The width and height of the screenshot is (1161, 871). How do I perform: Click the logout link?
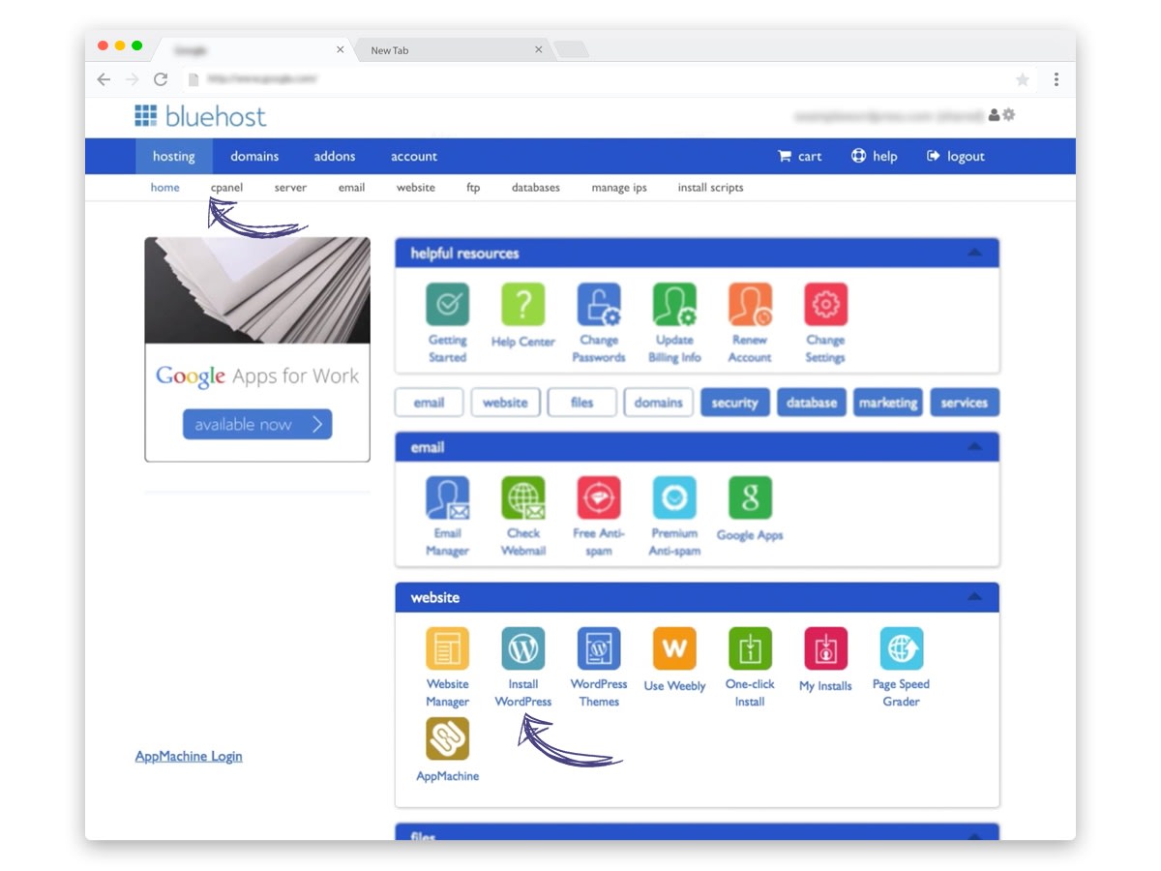[956, 156]
